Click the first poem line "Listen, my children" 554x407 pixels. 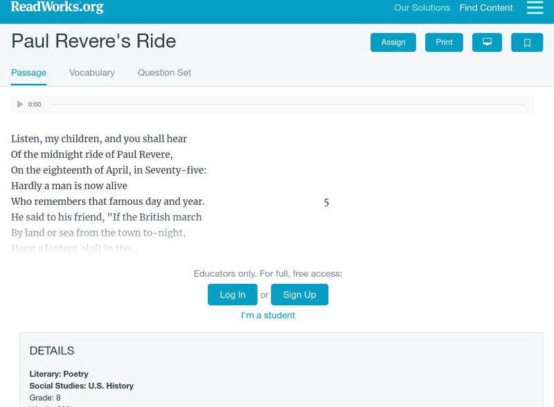click(x=99, y=139)
